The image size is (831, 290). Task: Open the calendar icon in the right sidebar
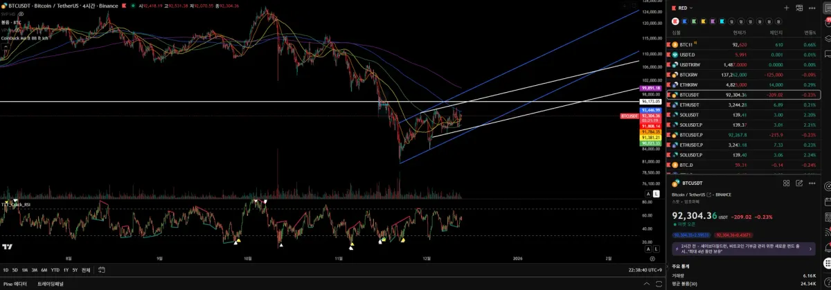click(828, 203)
